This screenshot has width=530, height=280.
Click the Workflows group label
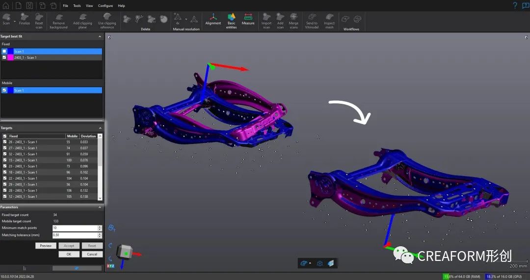point(351,29)
